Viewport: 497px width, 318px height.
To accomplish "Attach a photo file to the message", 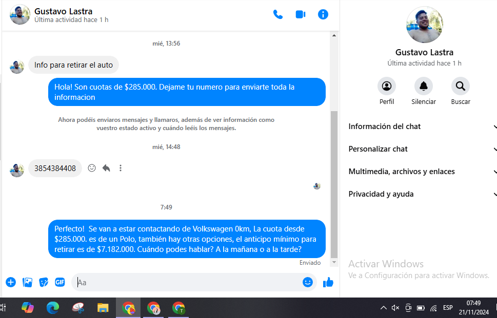I will click(x=28, y=282).
